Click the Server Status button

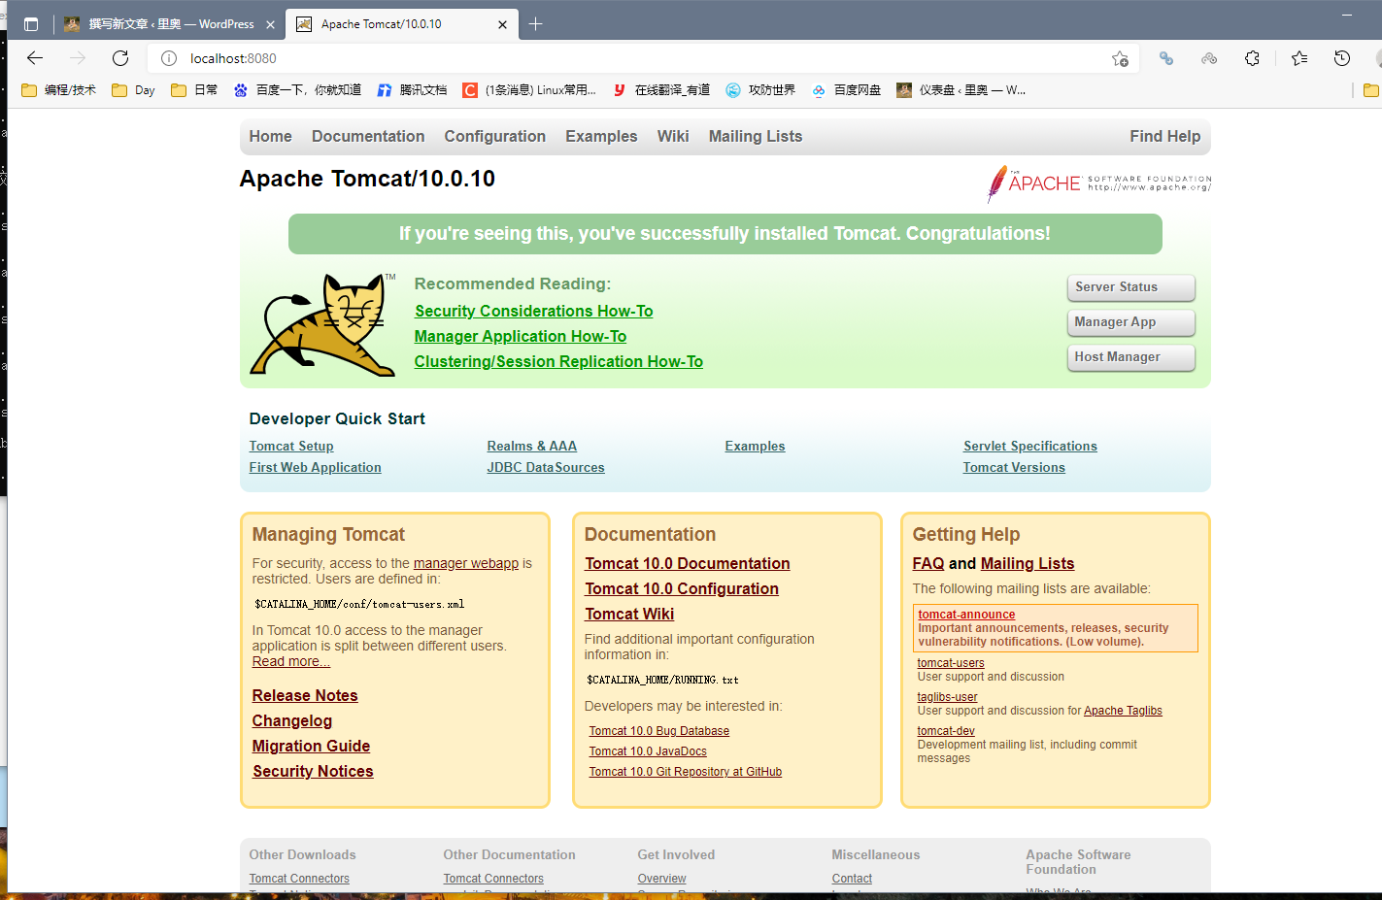1131,287
